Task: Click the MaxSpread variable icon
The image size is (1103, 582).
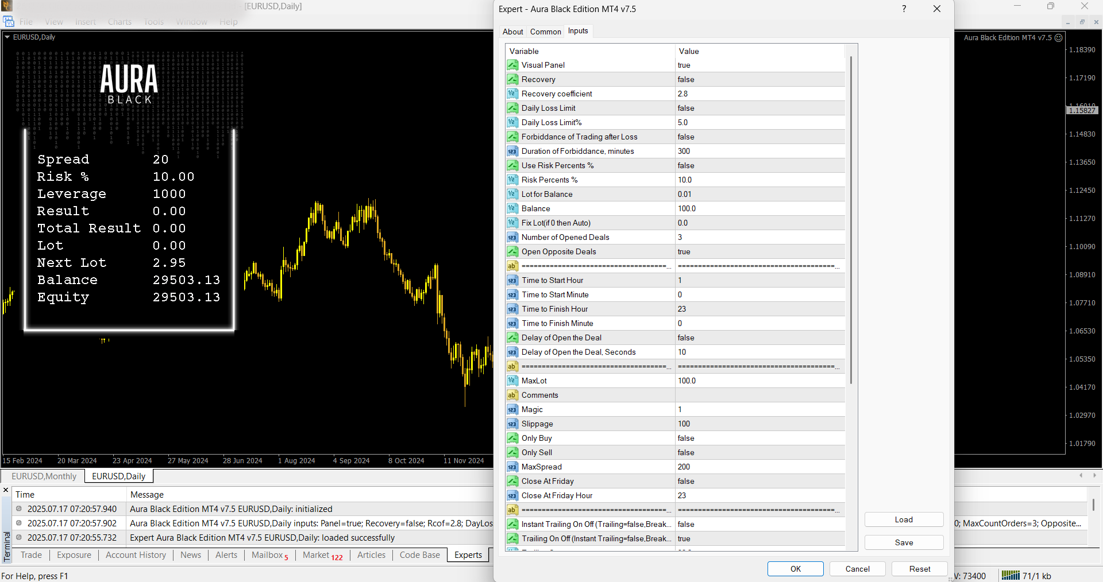Action: click(x=512, y=467)
